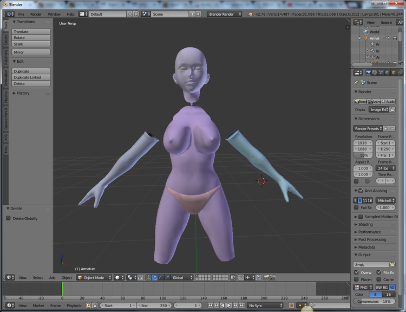Open the Blender Render engine dropdown
Image resolution: width=406 pixels, height=312 pixels.
(x=225, y=14)
